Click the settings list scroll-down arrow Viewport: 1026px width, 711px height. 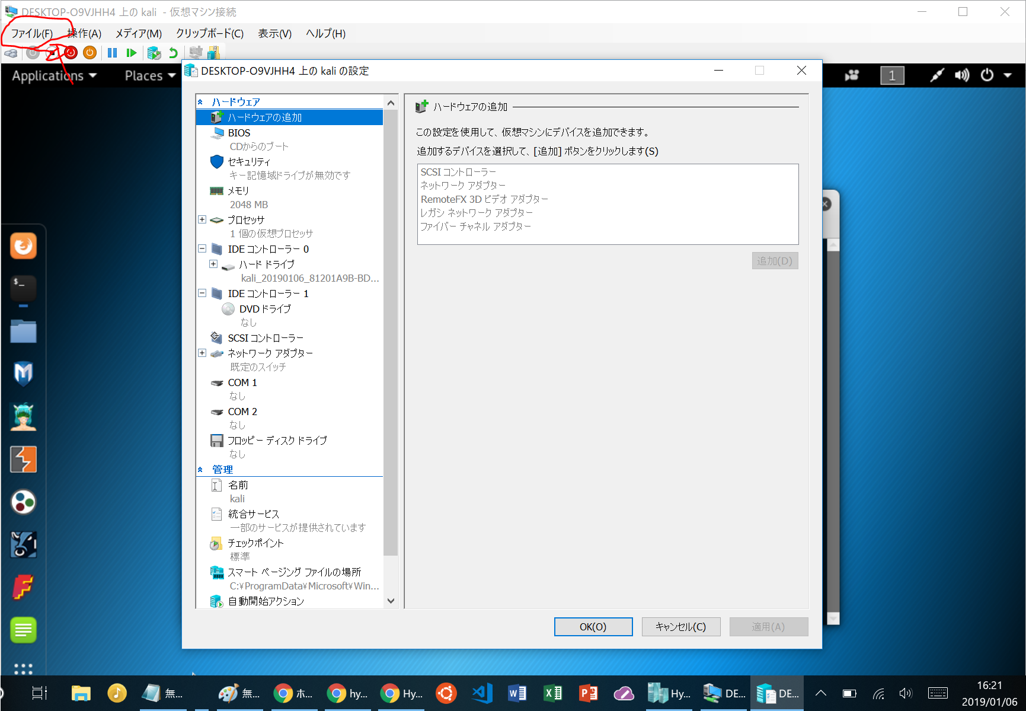(x=391, y=601)
